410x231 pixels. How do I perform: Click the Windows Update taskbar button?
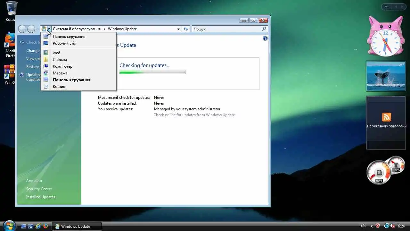pos(77,226)
